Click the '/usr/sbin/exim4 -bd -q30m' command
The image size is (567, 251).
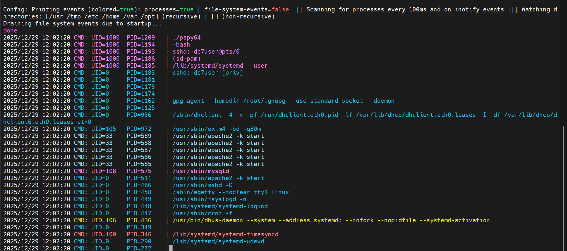pos(217,129)
